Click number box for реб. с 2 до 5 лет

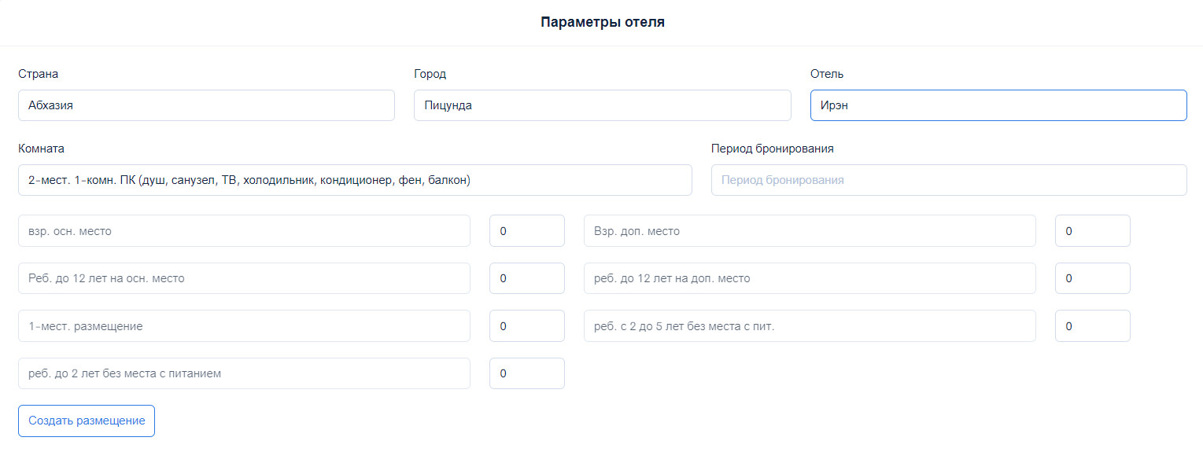(1092, 326)
